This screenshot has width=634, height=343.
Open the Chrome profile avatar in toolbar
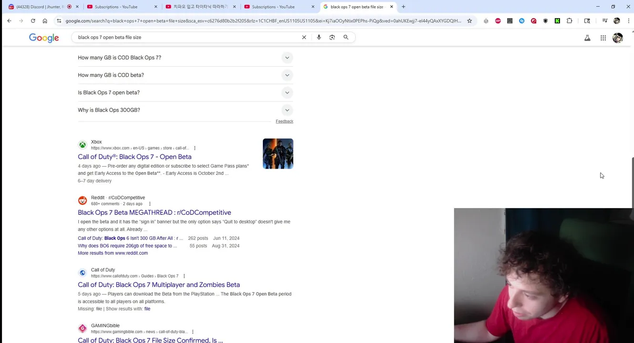[617, 20]
